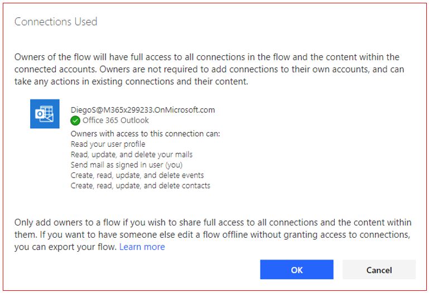The image size is (429, 293).
Task: Open the Learn more link
Action: point(142,247)
